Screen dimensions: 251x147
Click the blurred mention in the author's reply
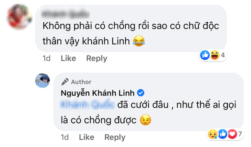87,105
